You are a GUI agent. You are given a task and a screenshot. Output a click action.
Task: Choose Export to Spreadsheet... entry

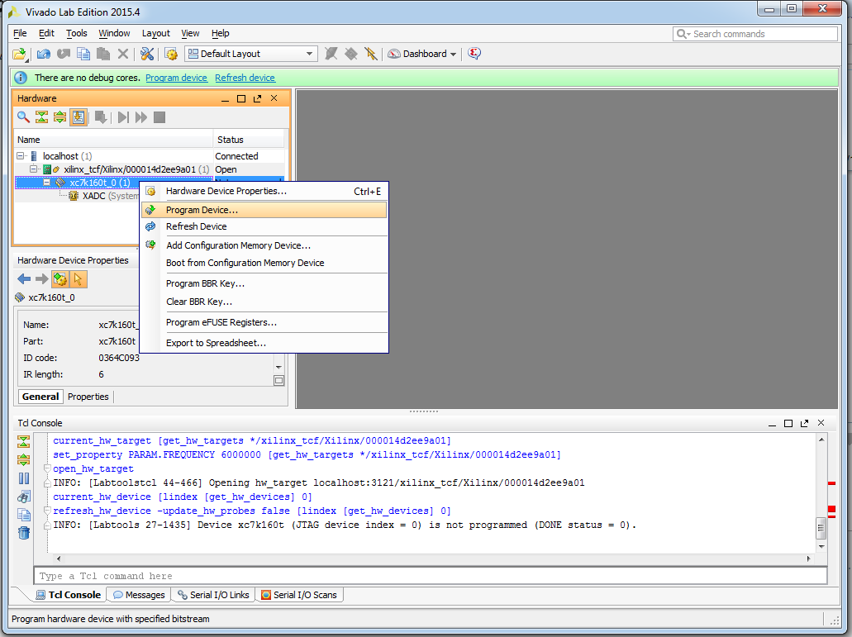coord(264,343)
